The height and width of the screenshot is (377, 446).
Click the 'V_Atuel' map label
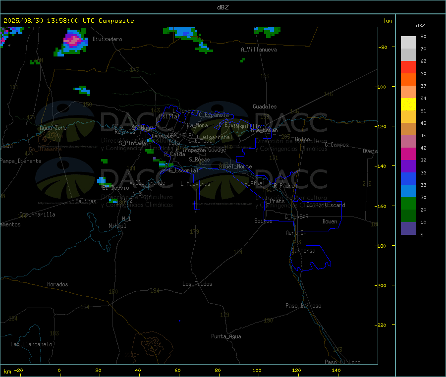(x=255, y=184)
